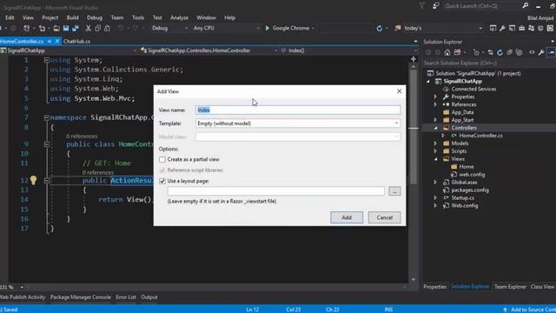
Task: Close the Add View dialog
Action: [x=400, y=91]
